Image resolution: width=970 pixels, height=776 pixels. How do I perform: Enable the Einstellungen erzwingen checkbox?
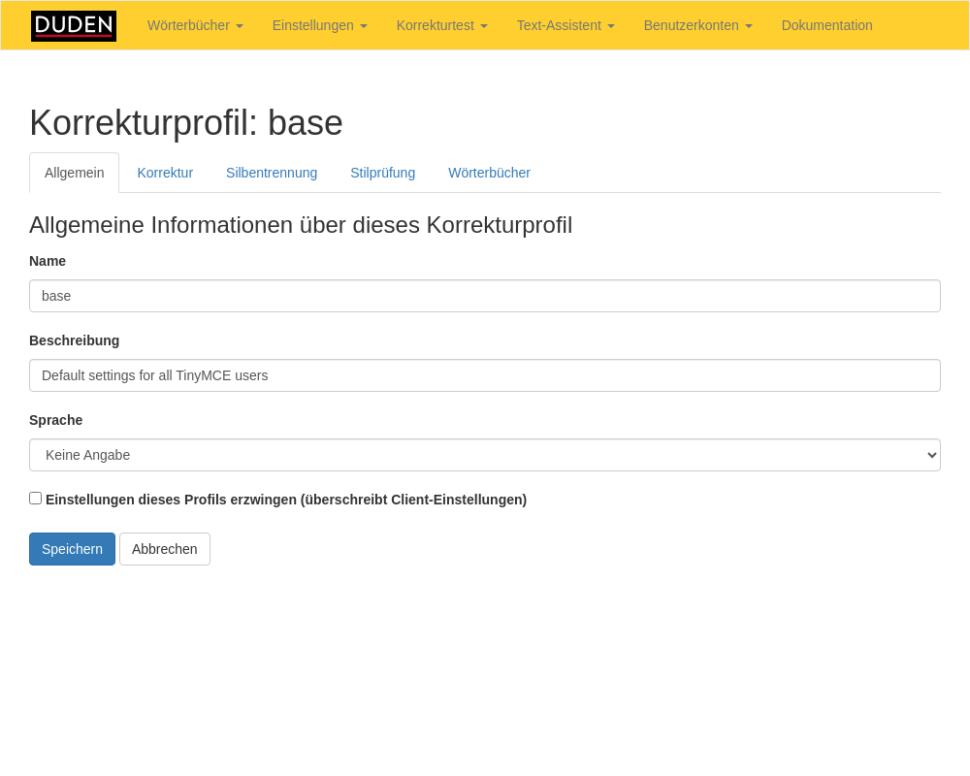(36, 499)
